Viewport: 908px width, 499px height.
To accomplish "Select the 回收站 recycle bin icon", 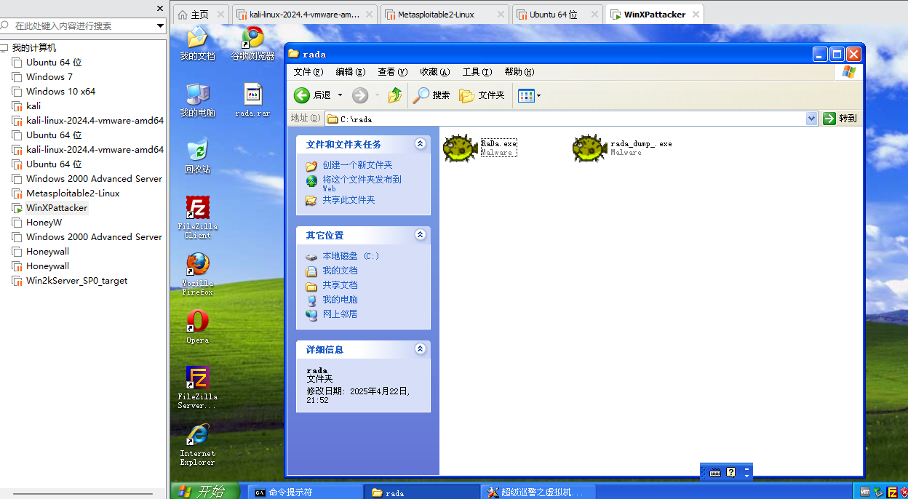I will coord(197,156).
